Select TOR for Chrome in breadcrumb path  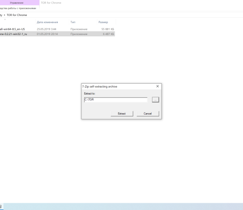pos(17,15)
